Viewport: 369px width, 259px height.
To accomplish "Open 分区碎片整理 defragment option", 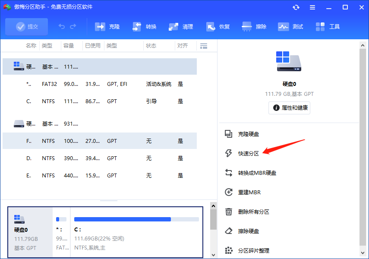I will [x=253, y=250].
